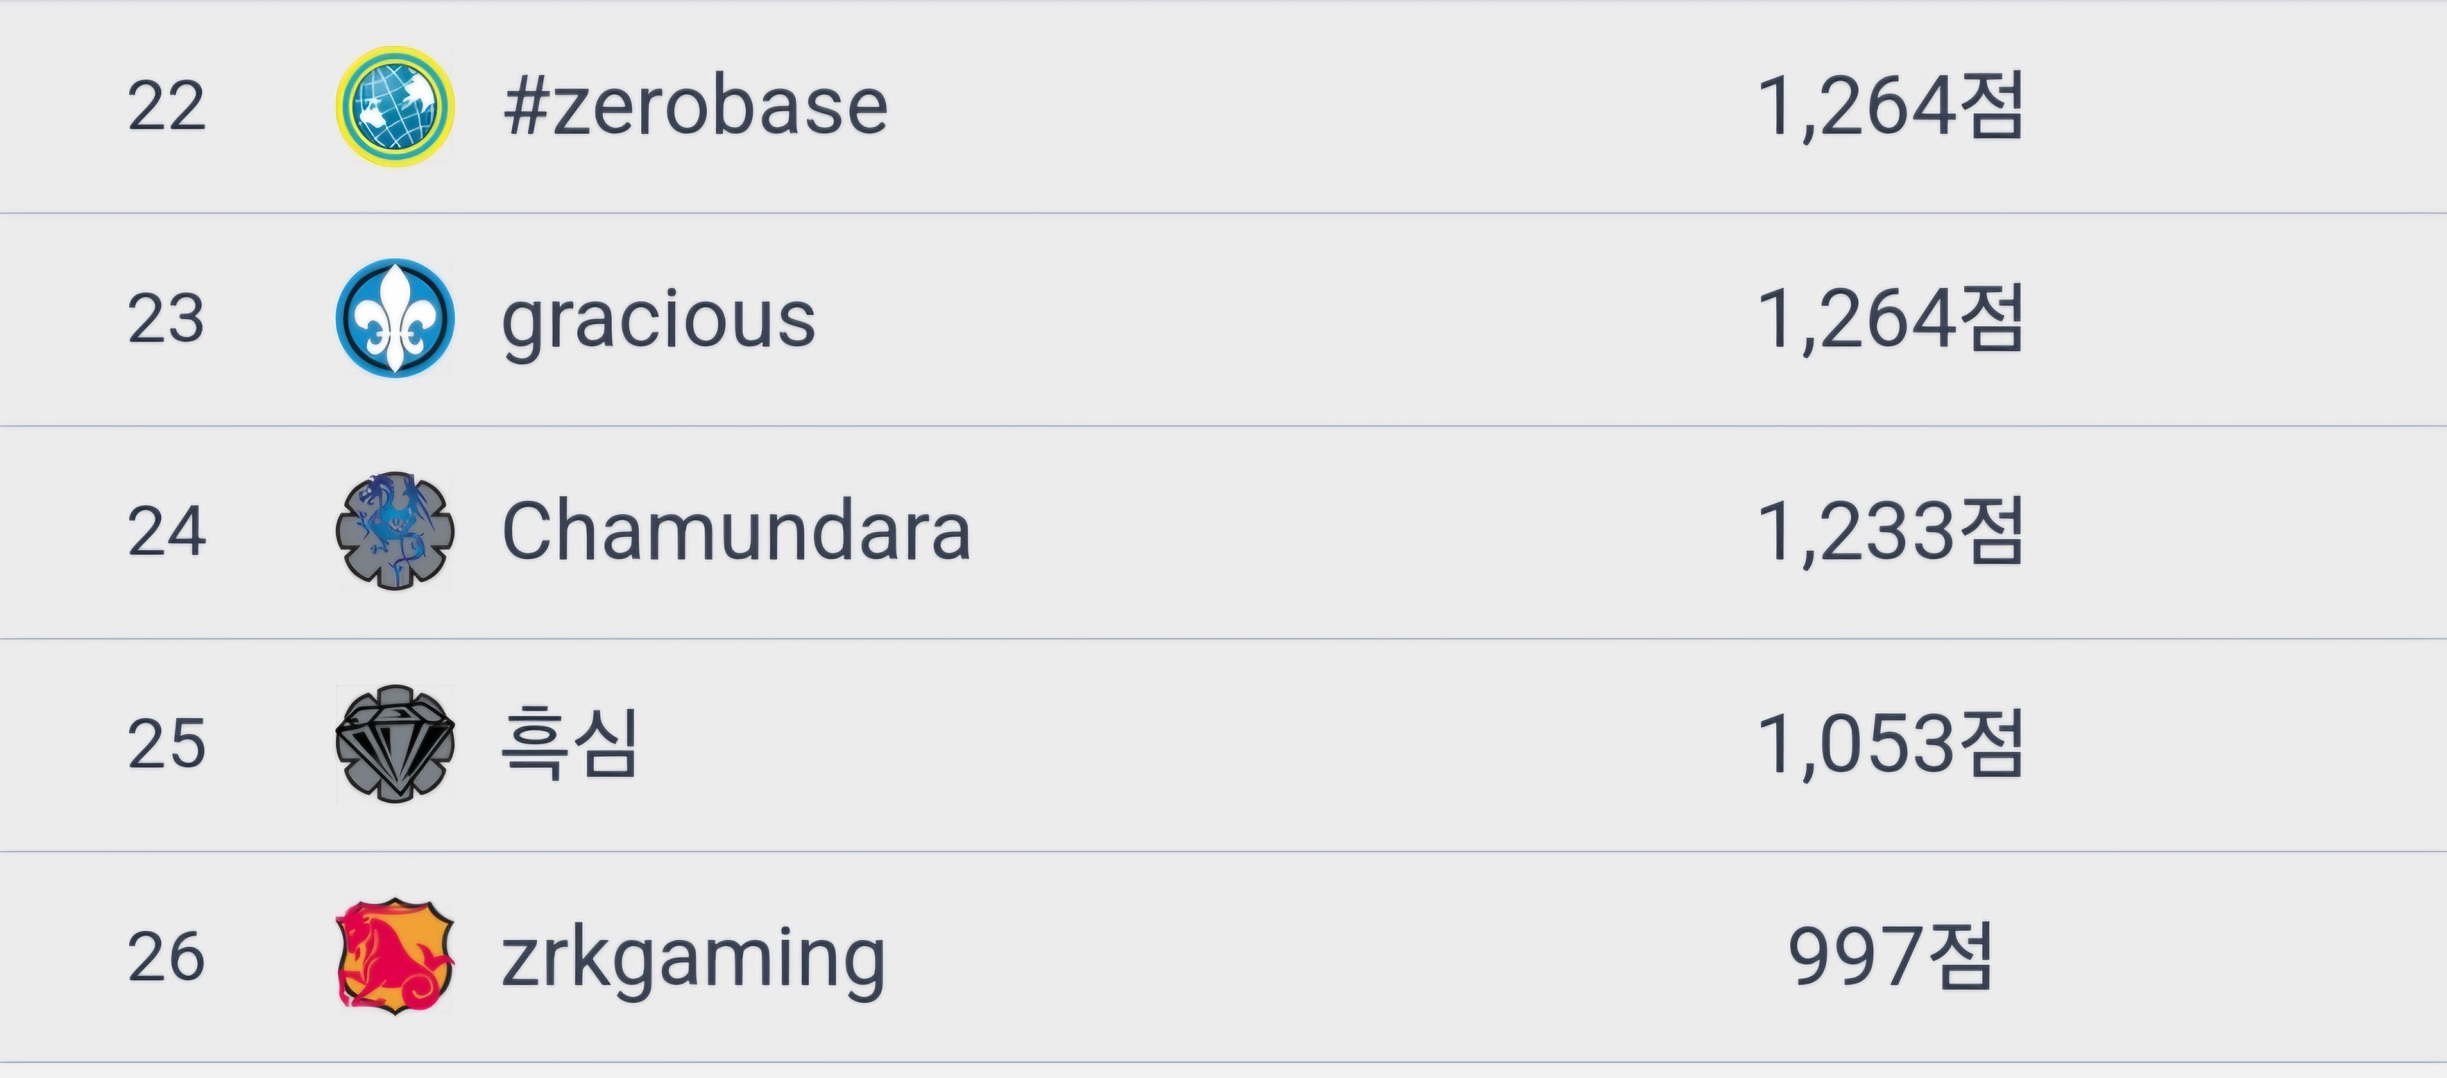The width and height of the screenshot is (2447, 1078).
Task: Open the Chamundara guild name
Action: coord(736,531)
